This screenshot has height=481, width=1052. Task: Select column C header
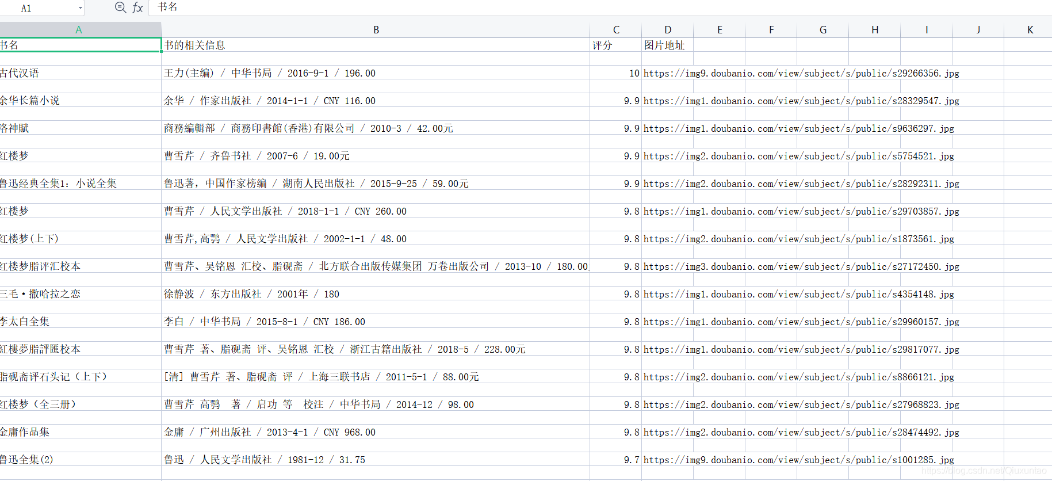[616, 30]
